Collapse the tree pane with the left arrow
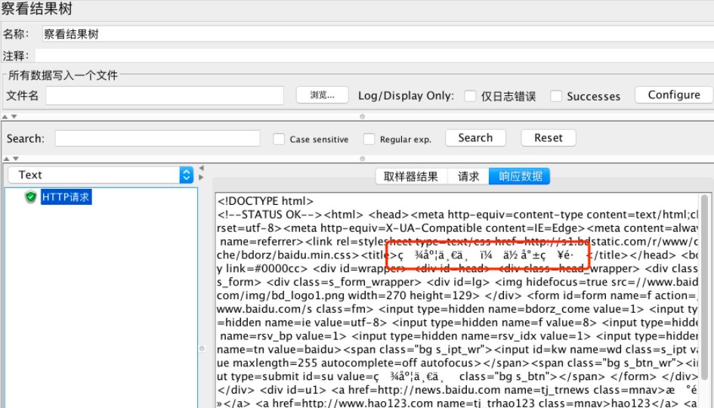 pos(201,168)
